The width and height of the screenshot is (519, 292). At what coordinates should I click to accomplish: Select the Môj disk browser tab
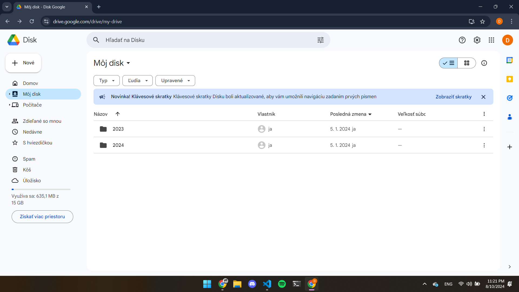click(53, 7)
